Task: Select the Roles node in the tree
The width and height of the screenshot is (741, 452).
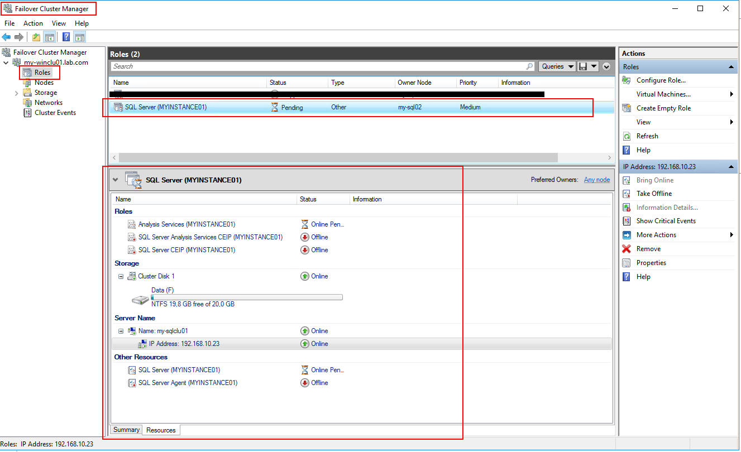Action: click(x=42, y=73)
